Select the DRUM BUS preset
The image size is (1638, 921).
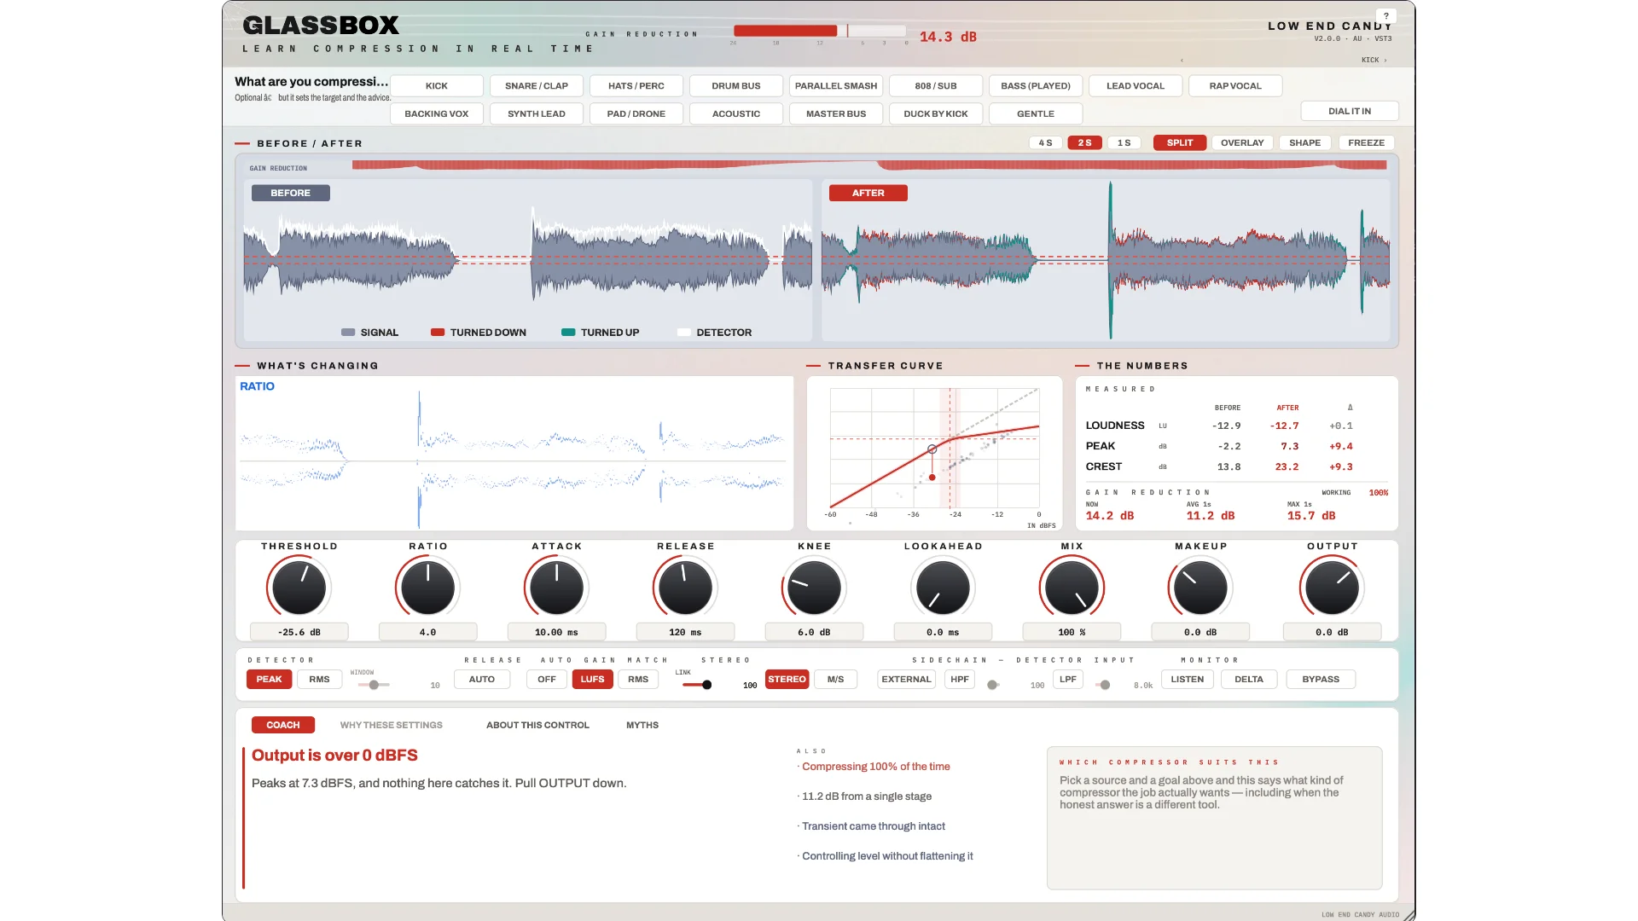[x=736, y=86]
